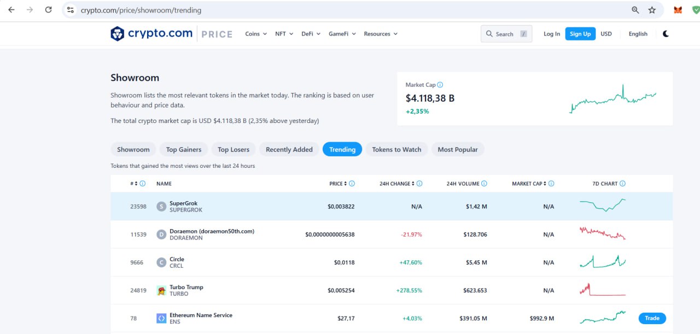Image resolution: width=700 pixels, height=334 pixels.
Task: Click the +278,55% change value
Action: pyautogui.click(x=409, y=290)
